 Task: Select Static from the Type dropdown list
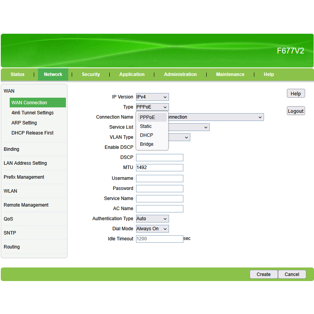coord(146,126)
